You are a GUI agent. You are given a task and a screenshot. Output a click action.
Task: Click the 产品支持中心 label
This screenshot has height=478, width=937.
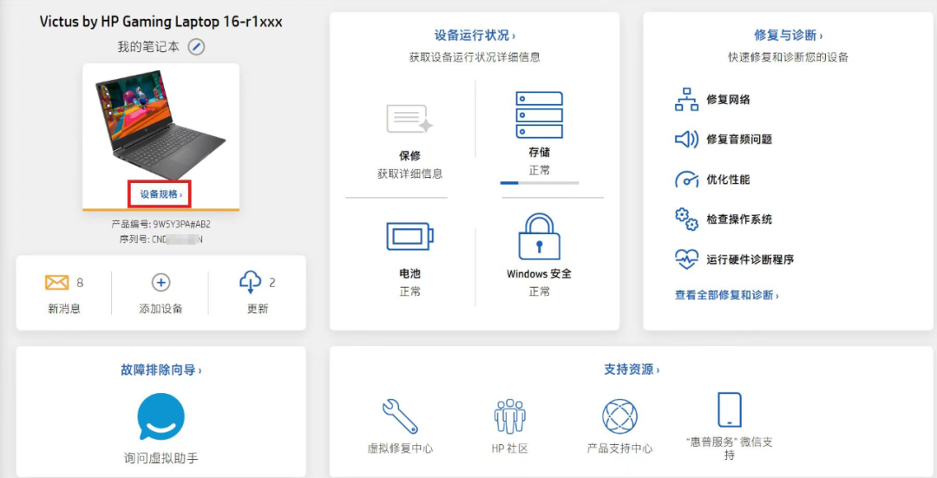coord(619,449)
